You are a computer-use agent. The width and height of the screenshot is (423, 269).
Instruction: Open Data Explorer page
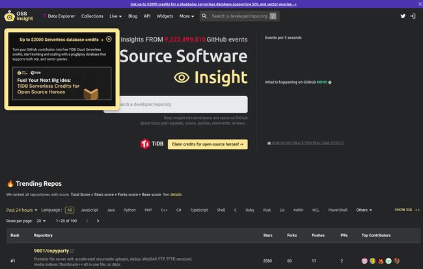coord(59,16)
